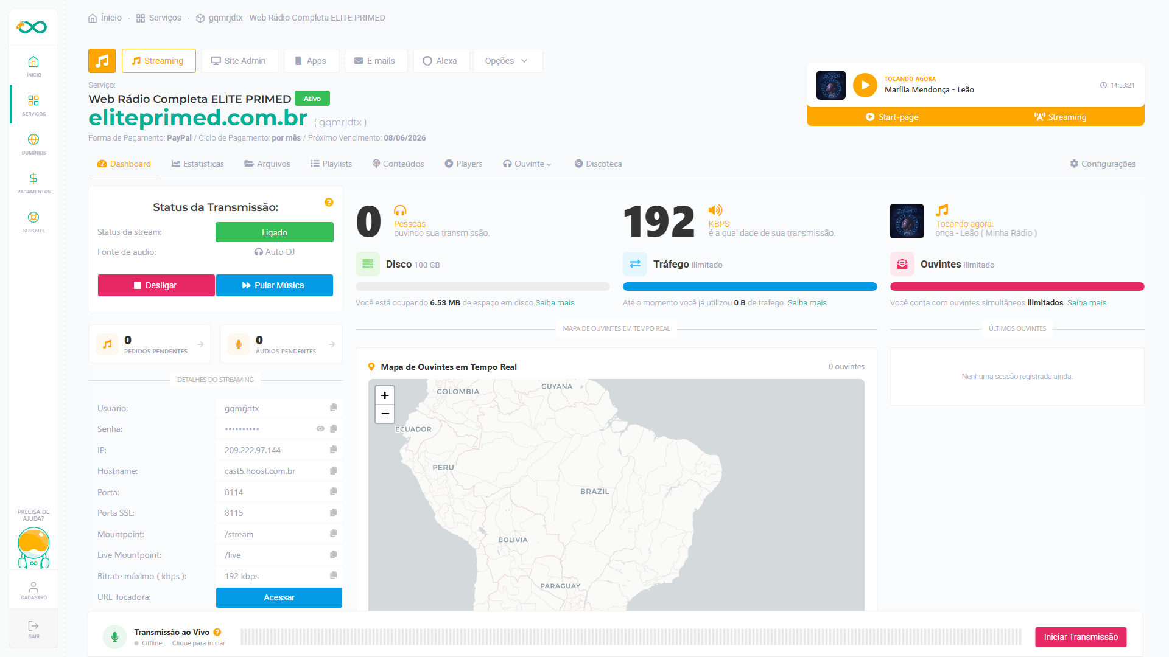Open the Alexa section
Image resolution: width=1169 pixels, height=657 pixels.
441,61
